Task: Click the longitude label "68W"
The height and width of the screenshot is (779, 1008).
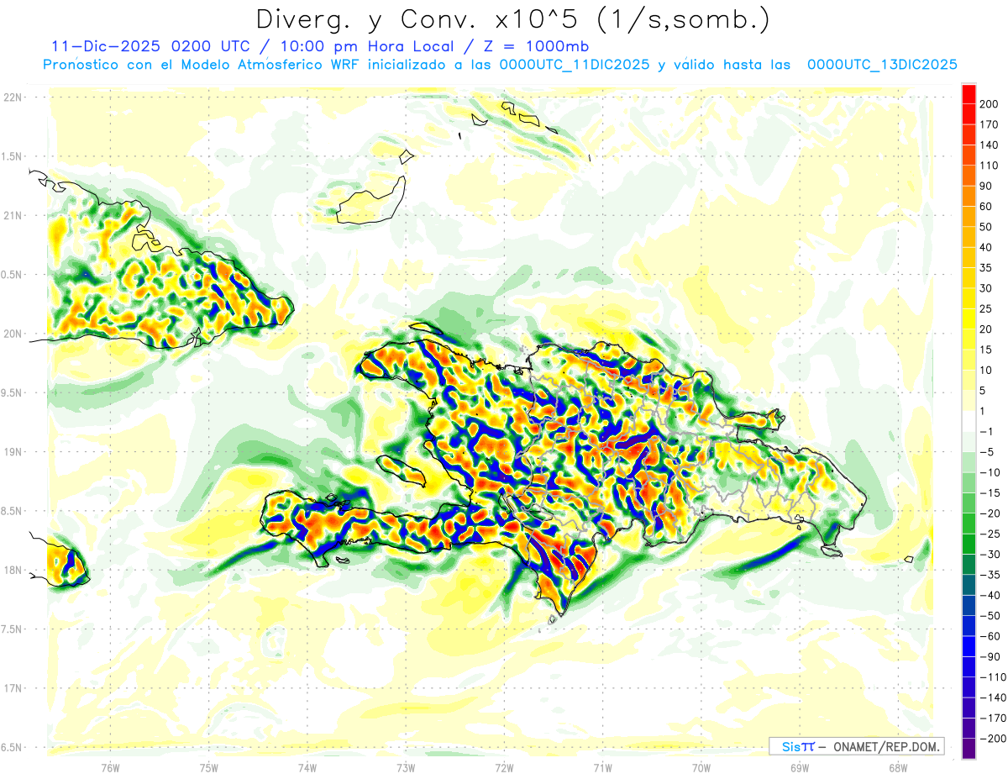Action: 898,767
